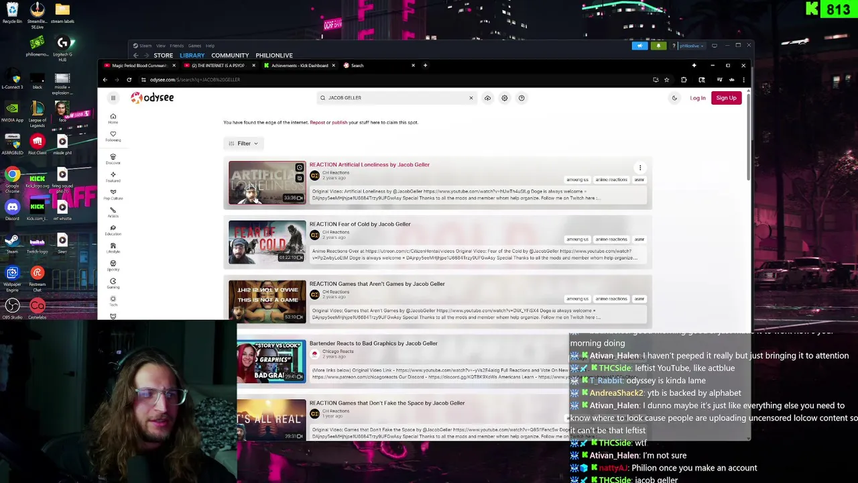Open Games that Don't Fake the Space title
The height and width of the screenshot is (483, 858).
[387, 403]
